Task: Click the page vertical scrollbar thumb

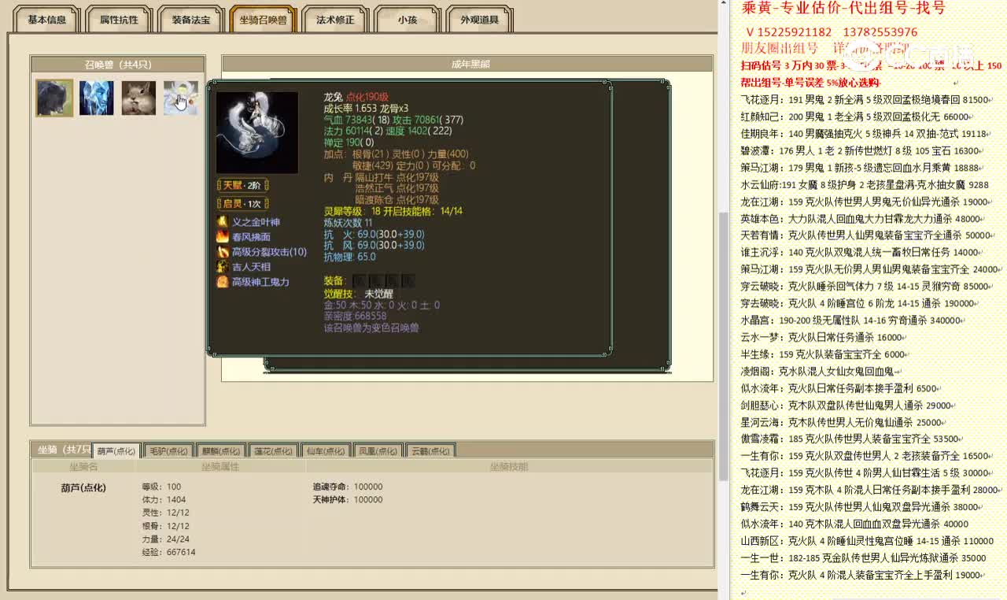Action: (x=724, y=346)
